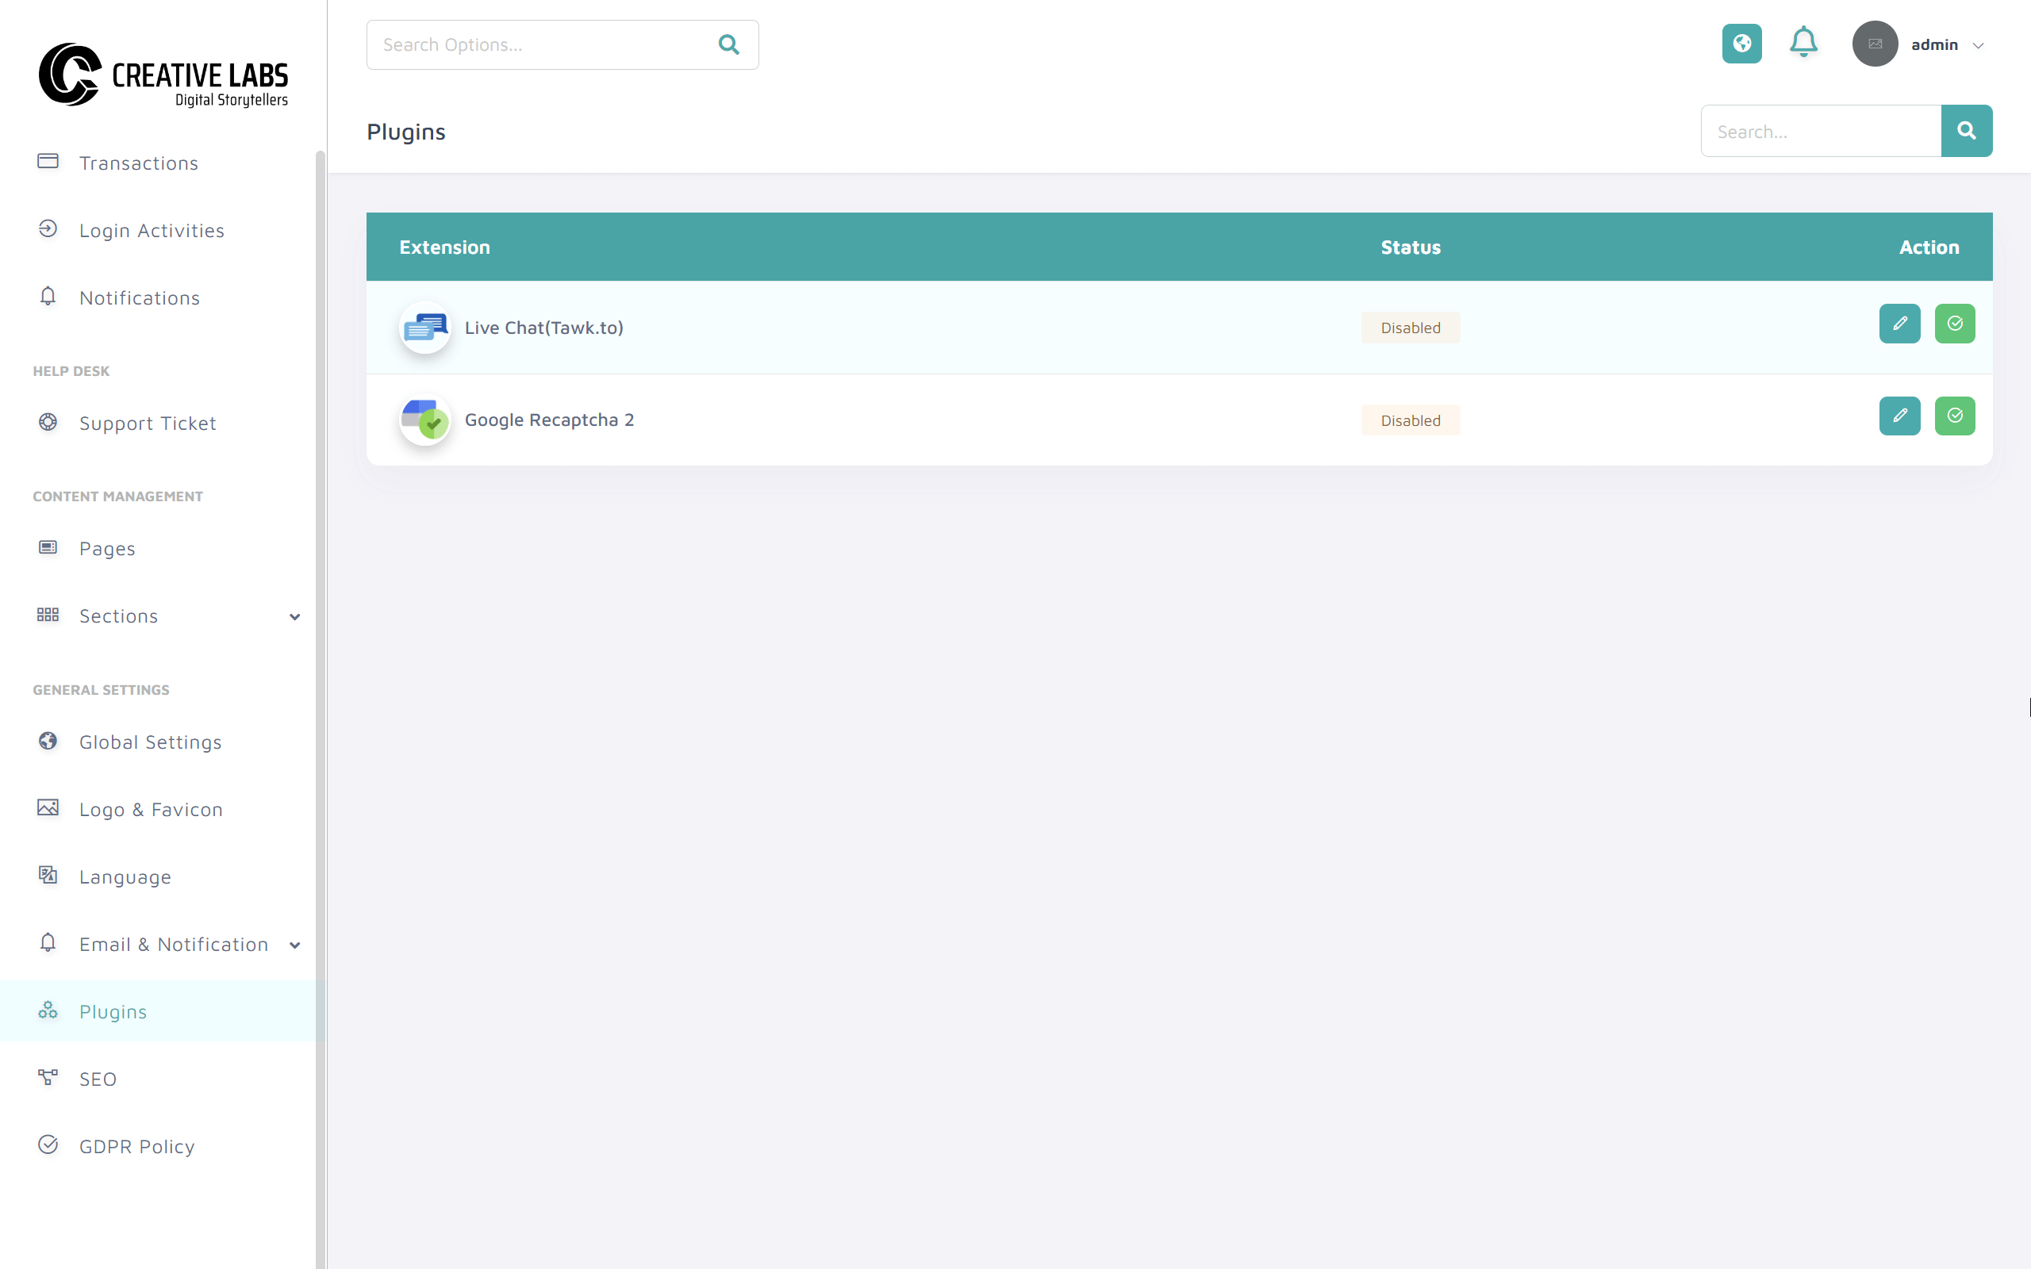The width and height of the screenshot is (2031, 1269).
Task: Select the Login Activities icon
Action: (x=48, y=229)
